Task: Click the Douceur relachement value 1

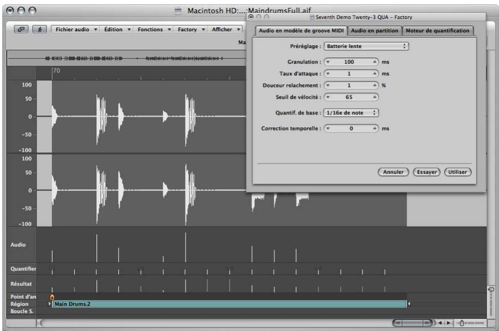Action: [x=349, y=85]
